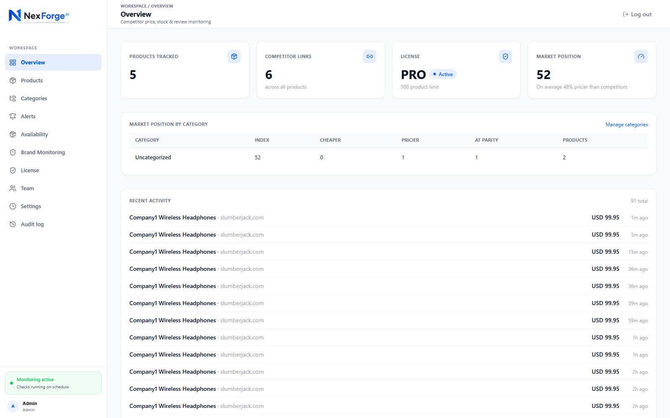Click the '91 total' activity count
This screenshot has width=670, height=418.
pyautogui.click(x=639, y=201)
